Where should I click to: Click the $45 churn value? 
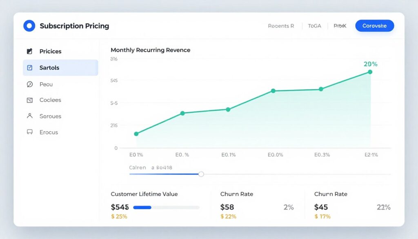pos(321,207)
